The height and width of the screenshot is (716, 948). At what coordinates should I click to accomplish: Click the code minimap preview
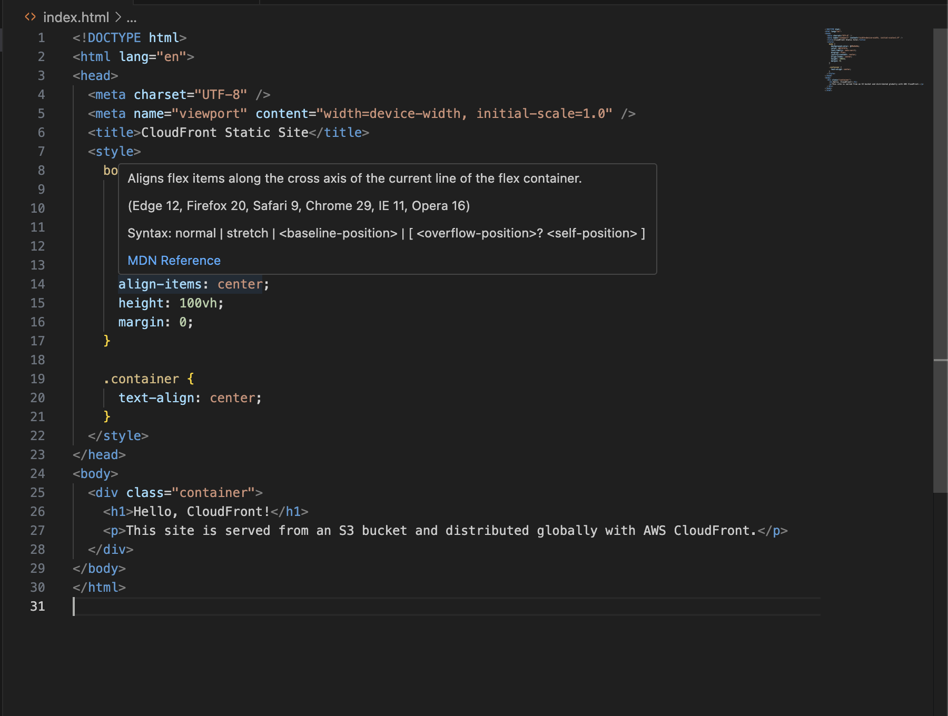[874, 59]
